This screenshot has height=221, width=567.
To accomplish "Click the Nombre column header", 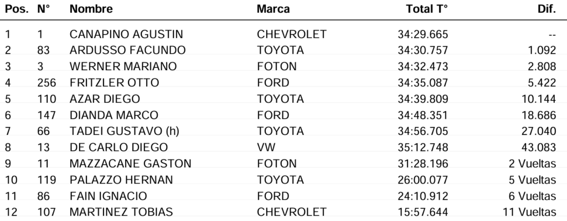I will (91, 9).
